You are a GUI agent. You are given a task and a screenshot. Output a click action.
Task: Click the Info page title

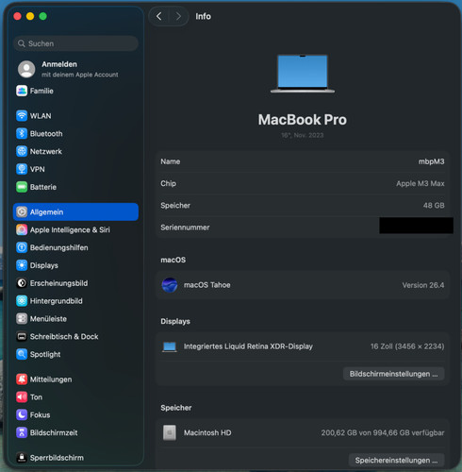click(203, 16)
